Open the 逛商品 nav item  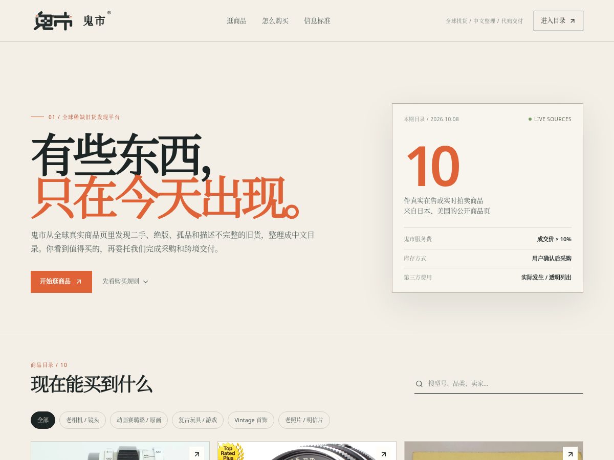pos(236,21)
